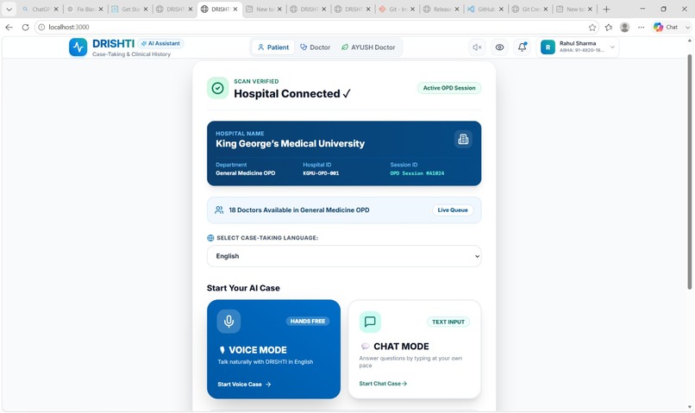Open the Live Queue
Screen dimensions: 695x413
(x=453, y=210)
